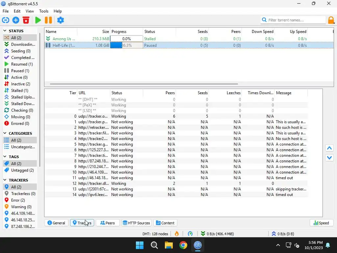Image resolution: width=337 pixels, height=253 pixels.
Task: Click the flame connection status icon
Action: click(177, 234)
